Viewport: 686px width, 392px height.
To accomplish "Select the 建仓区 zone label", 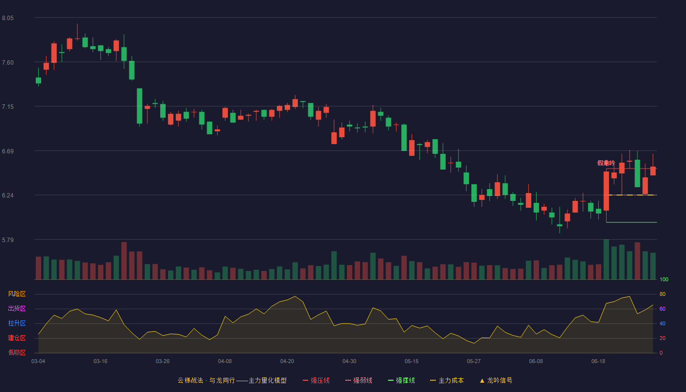I will 17,338.
